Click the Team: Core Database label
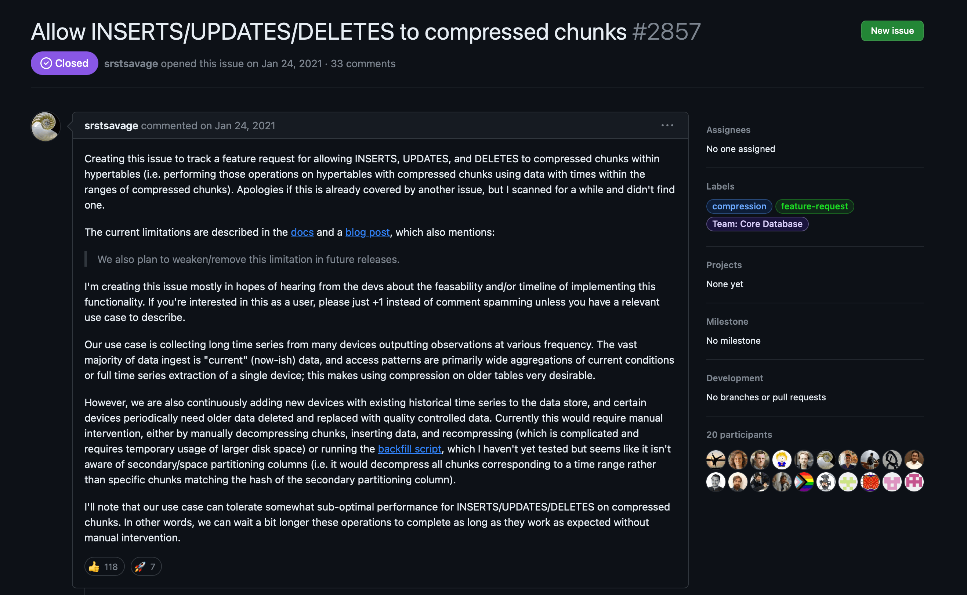 (757, 224)
